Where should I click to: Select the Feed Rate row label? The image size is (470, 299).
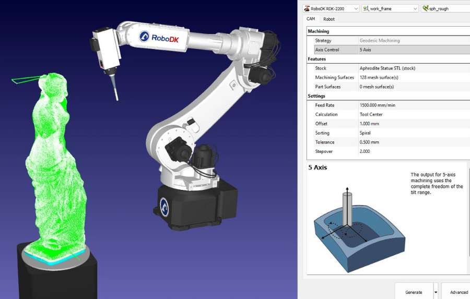325,105
